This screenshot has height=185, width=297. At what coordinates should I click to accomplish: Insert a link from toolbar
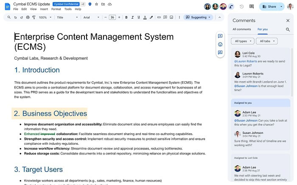coord(159,17)
